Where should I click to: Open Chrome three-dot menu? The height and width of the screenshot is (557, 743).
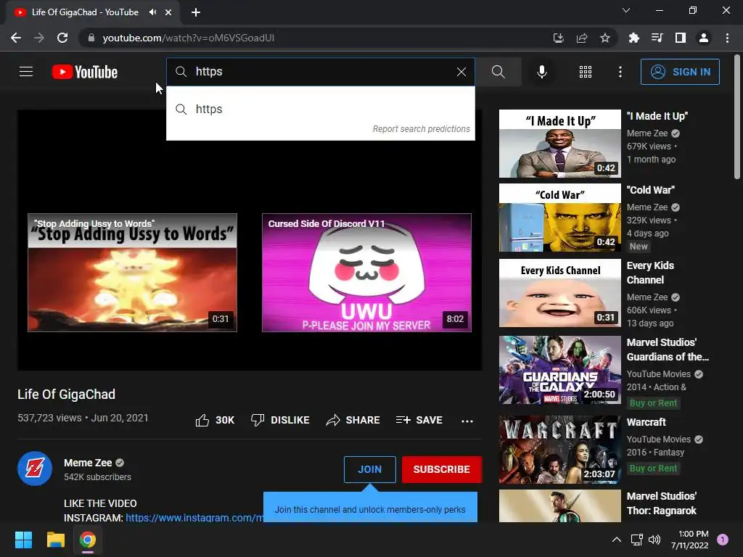[x=727, y=38]
